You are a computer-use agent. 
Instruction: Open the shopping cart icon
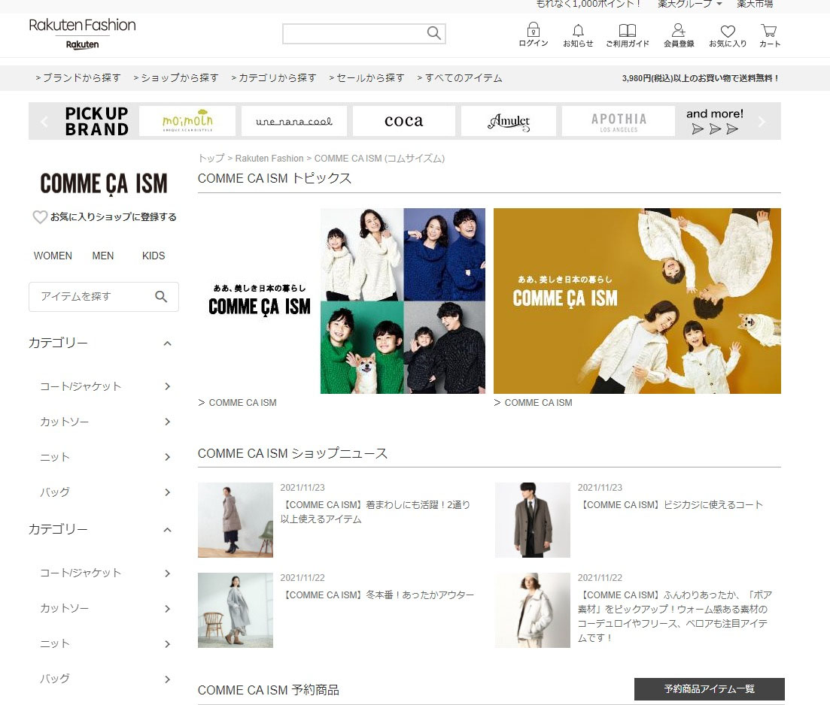pyautogui.click(x=769, y=30)
